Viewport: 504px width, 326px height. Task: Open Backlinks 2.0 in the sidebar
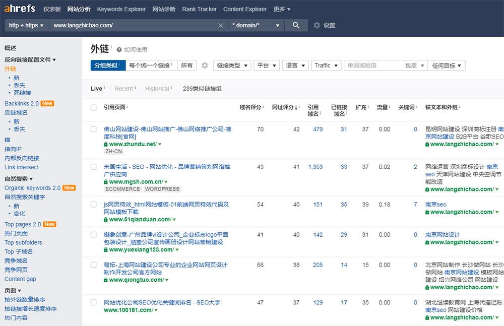22,103
